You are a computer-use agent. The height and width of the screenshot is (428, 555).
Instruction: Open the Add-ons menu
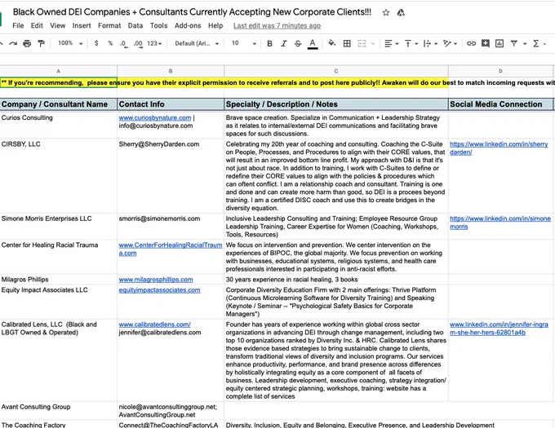(188, 25)
